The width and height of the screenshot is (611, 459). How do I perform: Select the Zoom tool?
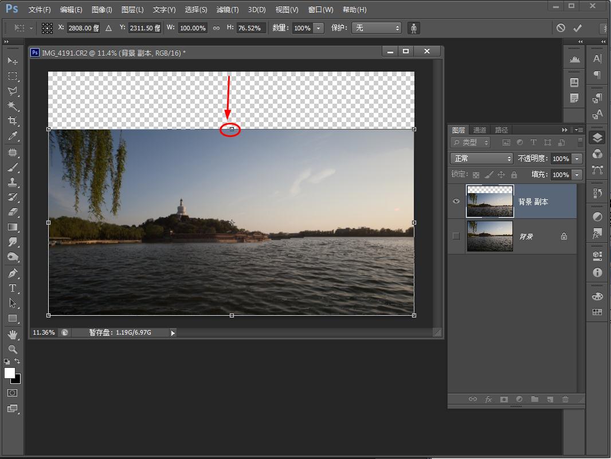(x=12, y=349)
